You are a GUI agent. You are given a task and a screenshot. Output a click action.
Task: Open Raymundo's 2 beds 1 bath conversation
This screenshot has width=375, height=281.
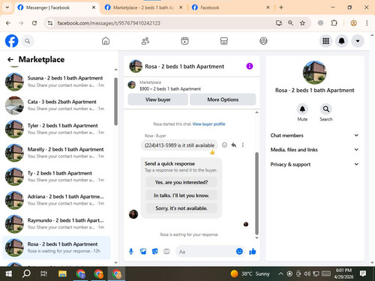56,224
